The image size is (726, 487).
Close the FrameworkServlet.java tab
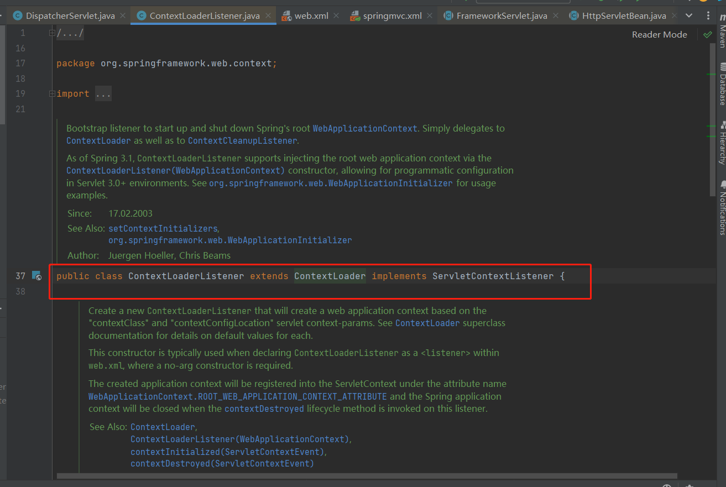(x=555, y=16)
